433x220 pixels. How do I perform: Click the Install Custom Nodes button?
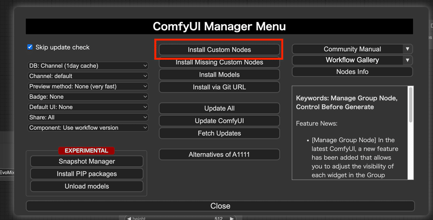pos(219,50)
